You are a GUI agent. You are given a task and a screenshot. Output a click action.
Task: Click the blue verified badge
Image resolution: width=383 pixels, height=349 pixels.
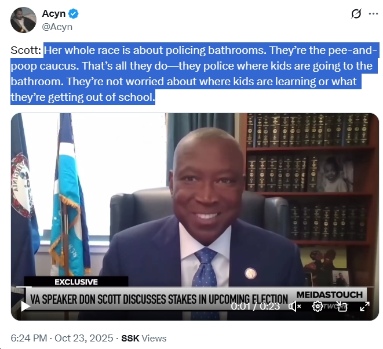coord(73,14)
